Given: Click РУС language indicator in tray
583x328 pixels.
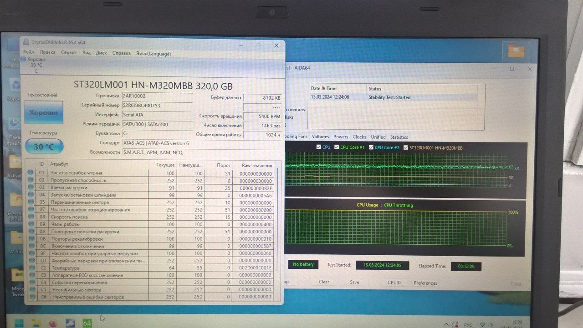Looking at the screenshot, I should pos(468,325).
